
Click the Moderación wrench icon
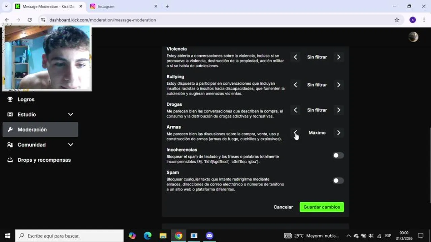coord(10,129)
